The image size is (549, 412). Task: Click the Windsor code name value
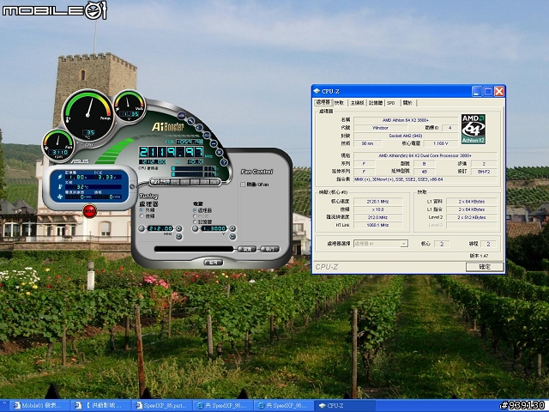[x=381, y=128]
